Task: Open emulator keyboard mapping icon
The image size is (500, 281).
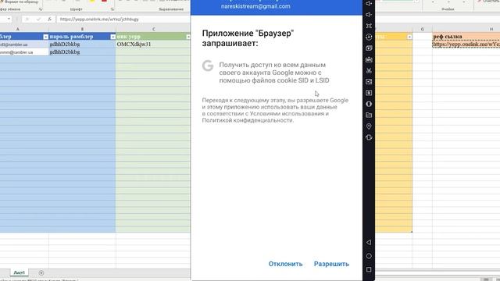Action: coord(369,59)
